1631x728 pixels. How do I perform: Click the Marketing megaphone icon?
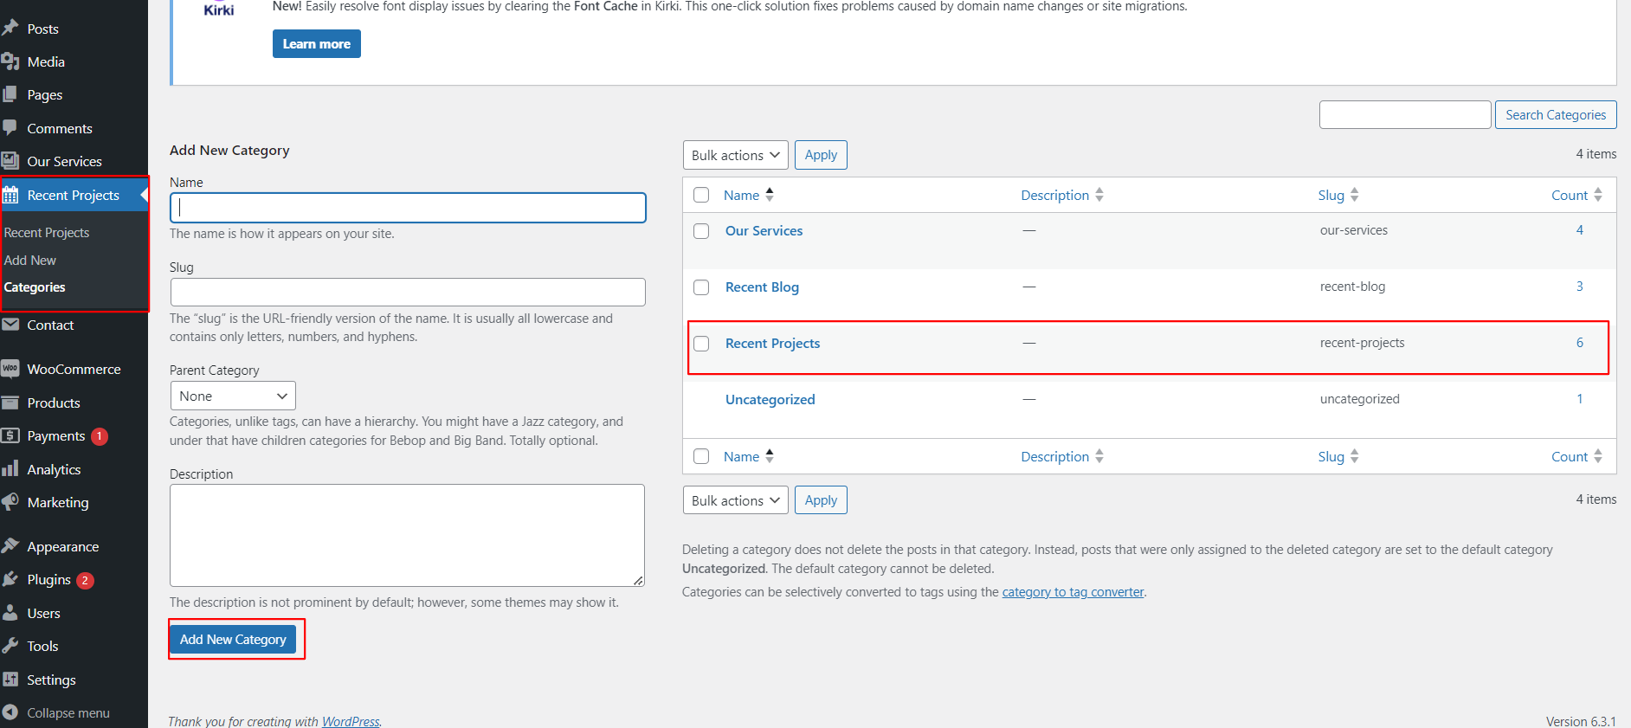pyautogui.click(x=10, y=502)
